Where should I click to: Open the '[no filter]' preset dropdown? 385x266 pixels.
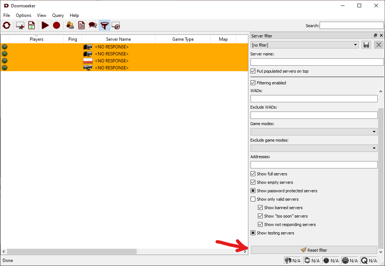click(305, 45)
